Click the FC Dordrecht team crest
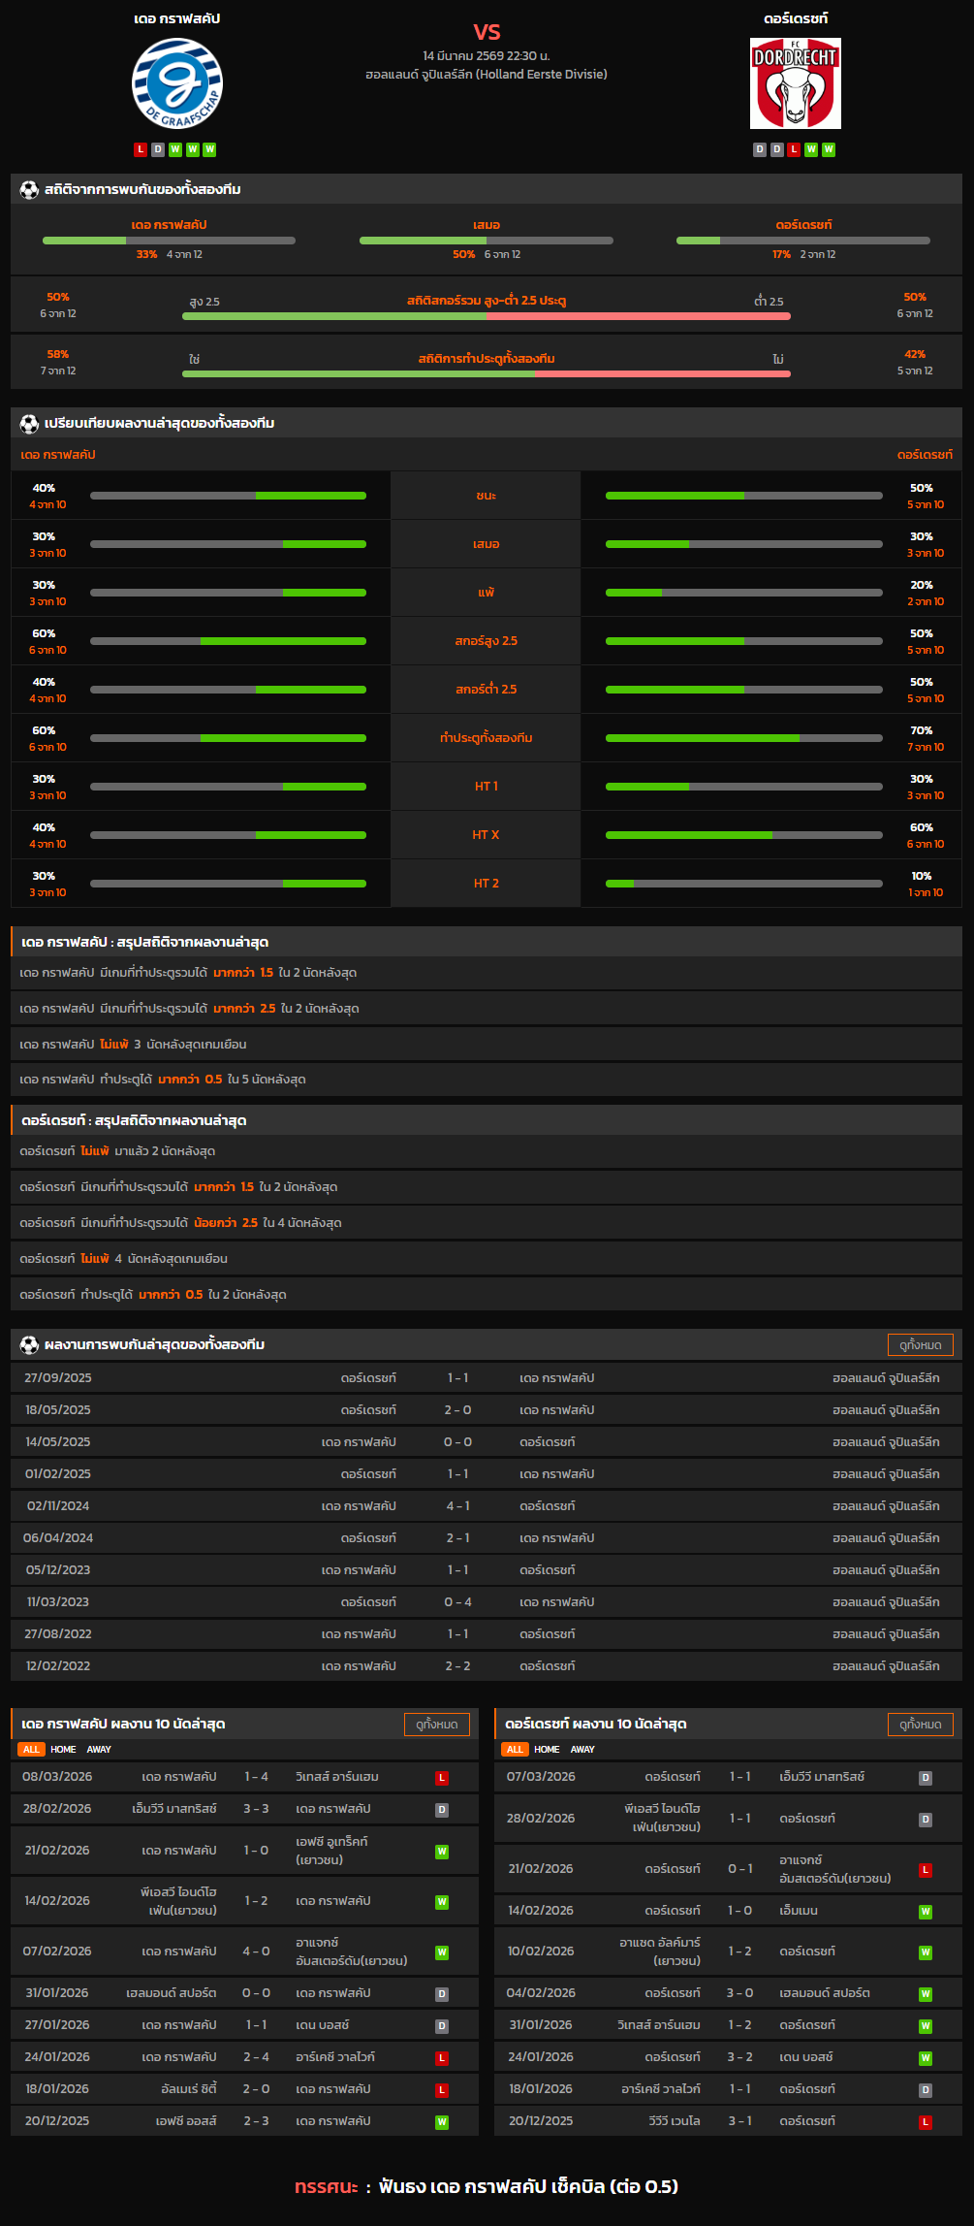974x2226 pixels. point(795,84)
